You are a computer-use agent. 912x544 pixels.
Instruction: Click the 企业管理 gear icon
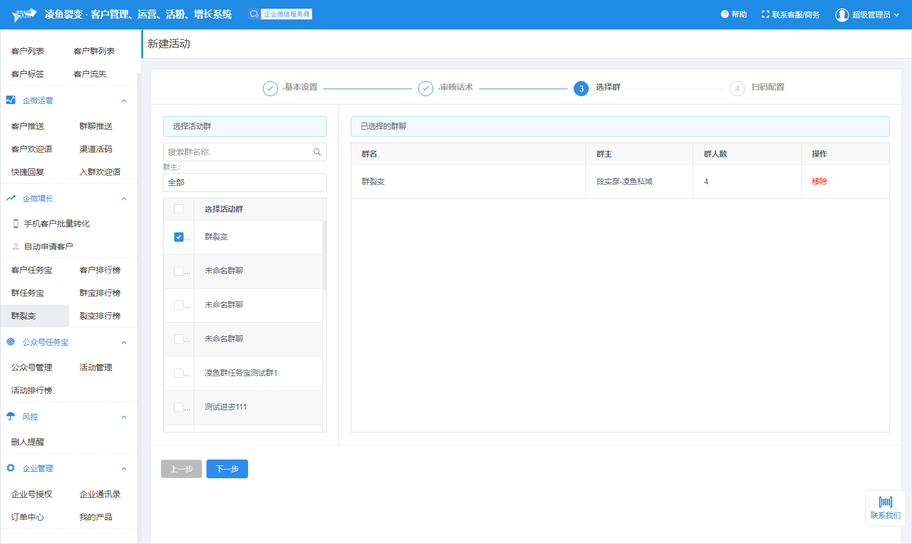click(11, 468)
